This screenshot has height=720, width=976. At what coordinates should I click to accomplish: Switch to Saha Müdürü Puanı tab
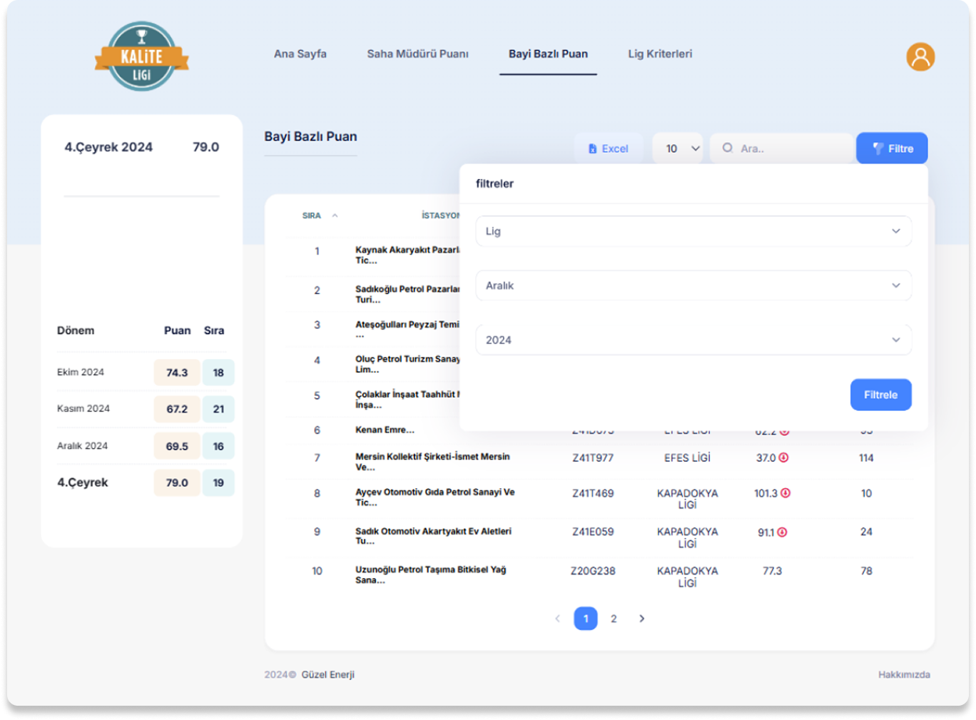(417, 54)
